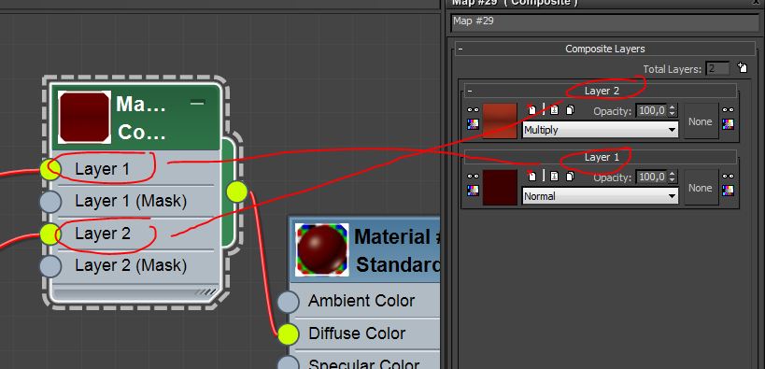Click the Layer 2 texture swatch

(500, 121)
